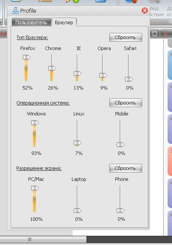
Task: Click the Phone slider handle
Action: coord(121,210)
